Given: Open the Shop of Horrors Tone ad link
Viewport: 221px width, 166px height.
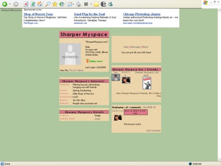Looking at the screenshot, I should 38,14.
